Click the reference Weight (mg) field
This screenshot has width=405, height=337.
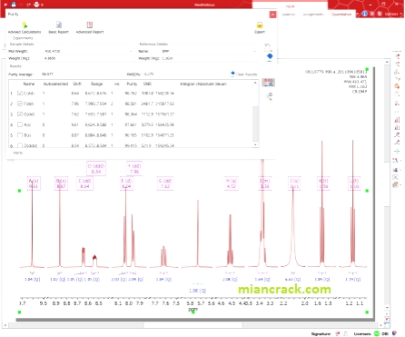coord(209,58)
